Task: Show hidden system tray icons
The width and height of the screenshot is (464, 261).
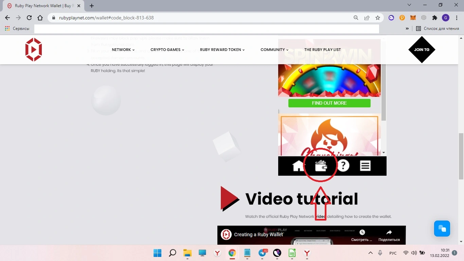Action: [x=371, y=253]
